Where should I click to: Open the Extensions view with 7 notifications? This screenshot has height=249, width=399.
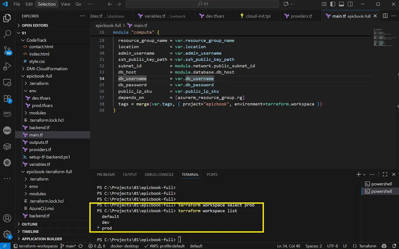tap(7, 98)
